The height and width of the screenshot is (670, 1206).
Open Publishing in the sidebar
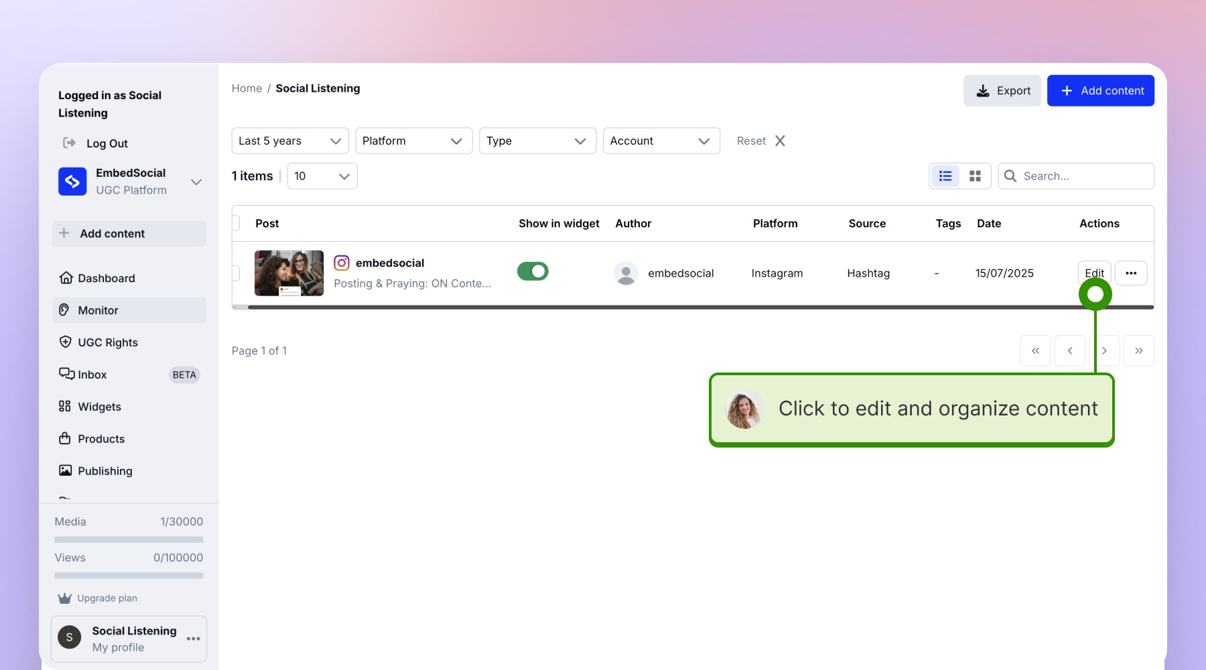[x=129, y=471]
